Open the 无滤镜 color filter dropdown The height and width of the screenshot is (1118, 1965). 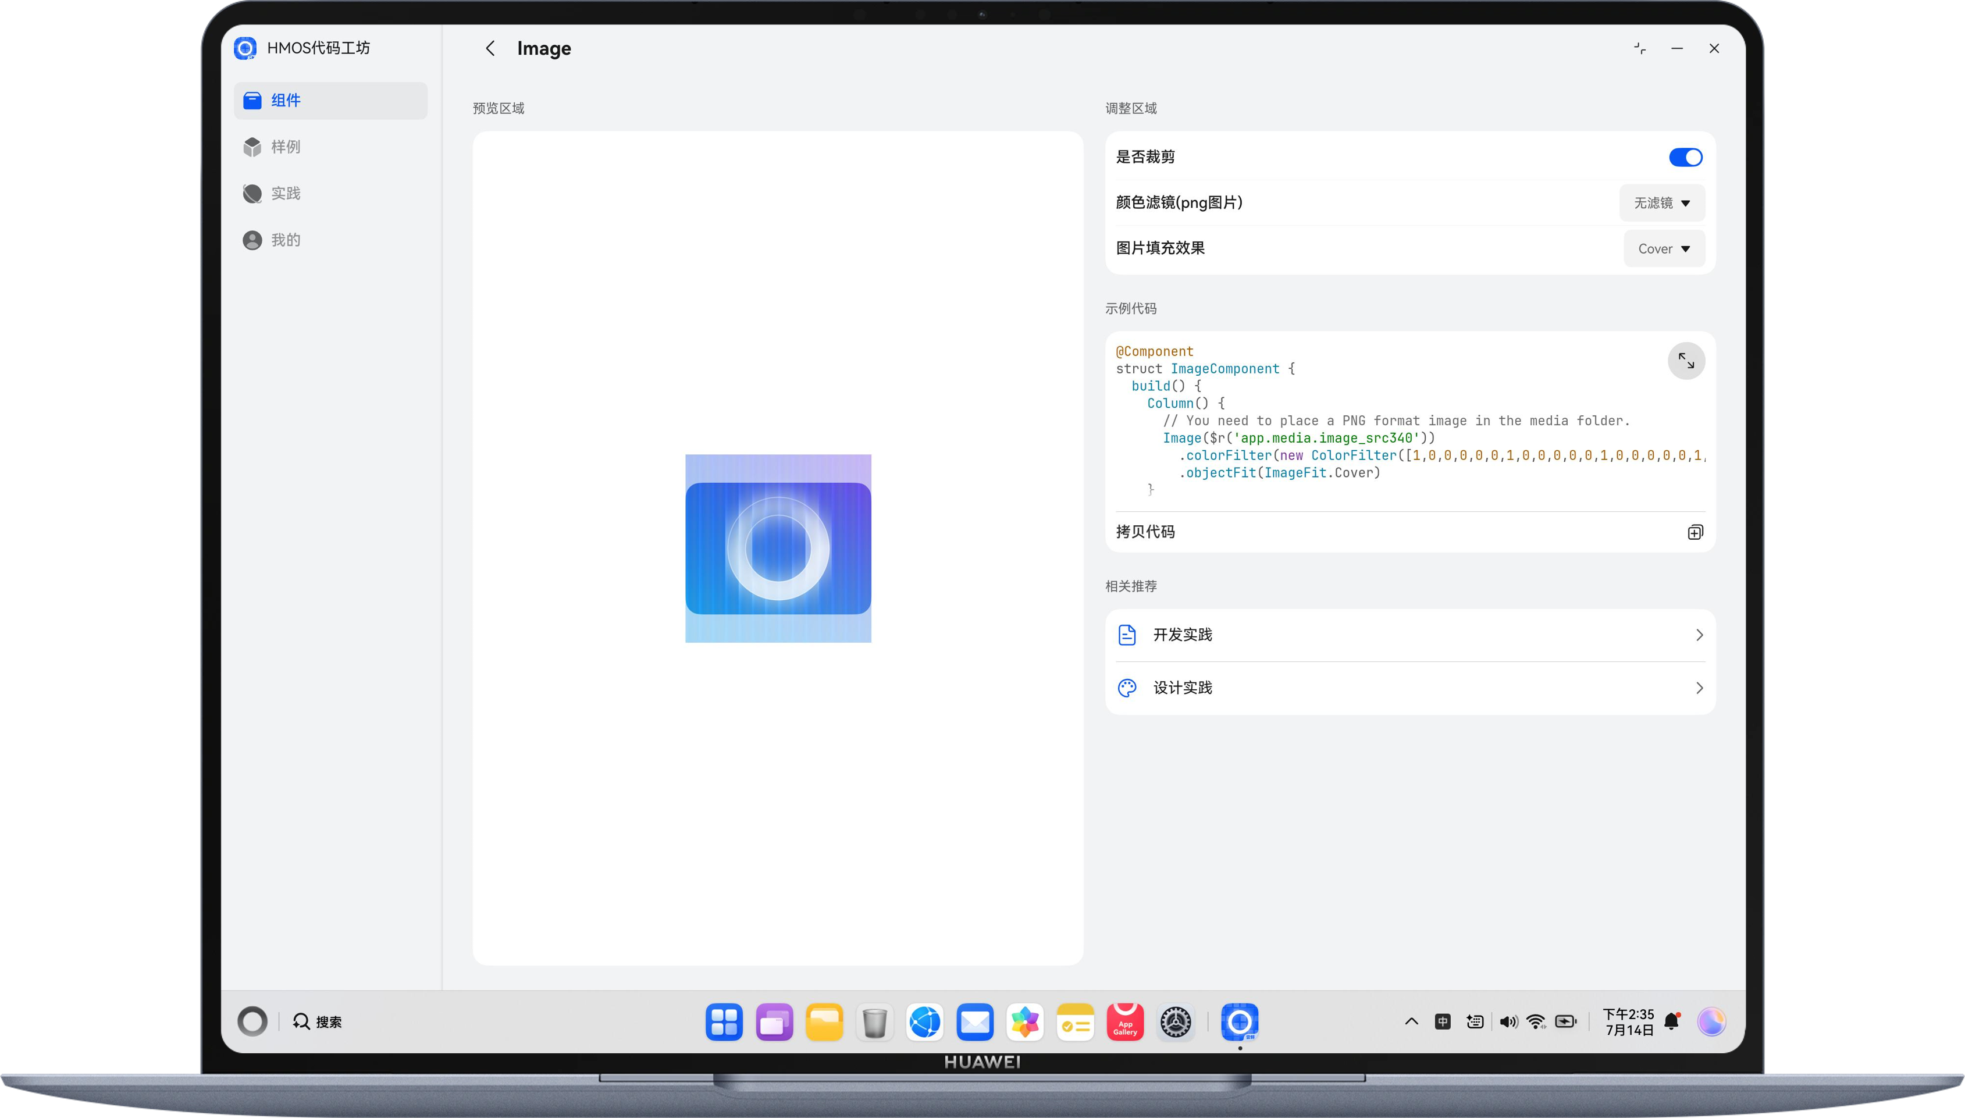click(1663, 202)
